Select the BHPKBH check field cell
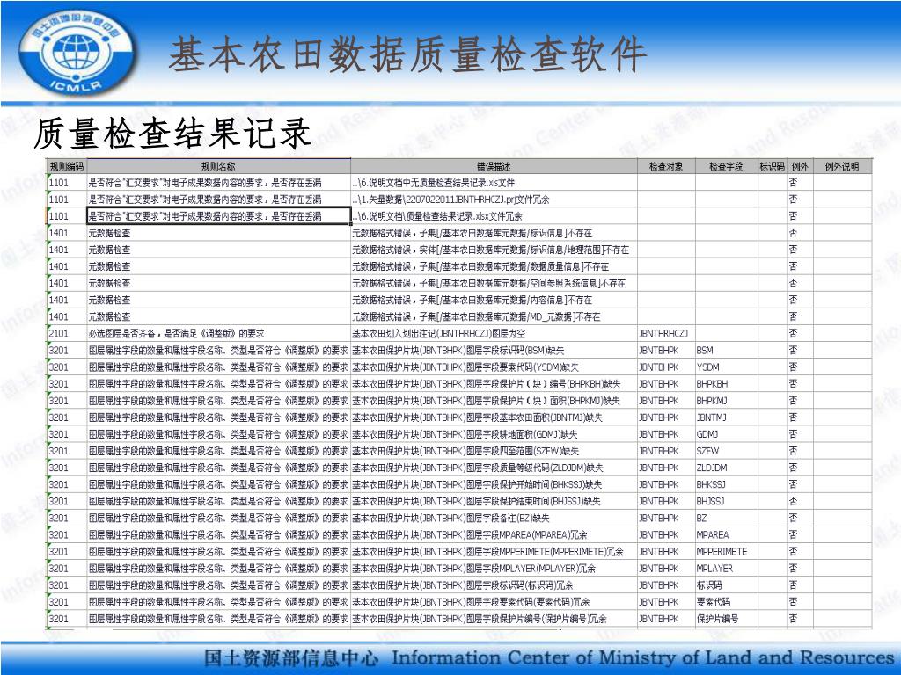Viewport: 901px width, 675px height. [x=726, y=383]
